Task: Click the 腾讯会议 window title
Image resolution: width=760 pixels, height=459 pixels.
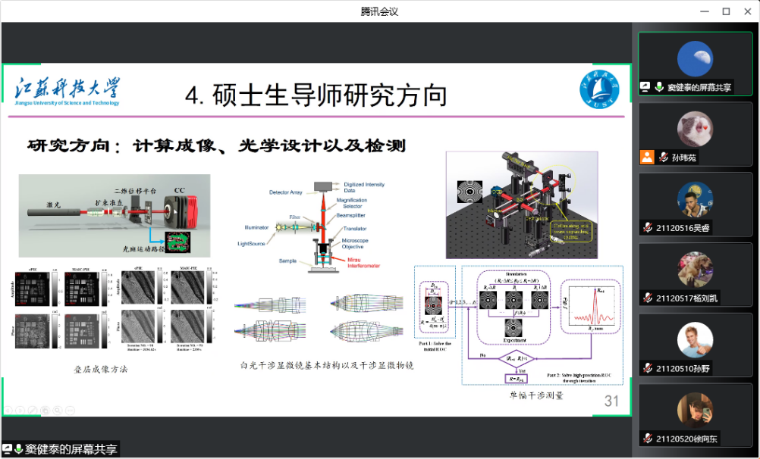Action: pyautogui.click(x=379, y=11)
